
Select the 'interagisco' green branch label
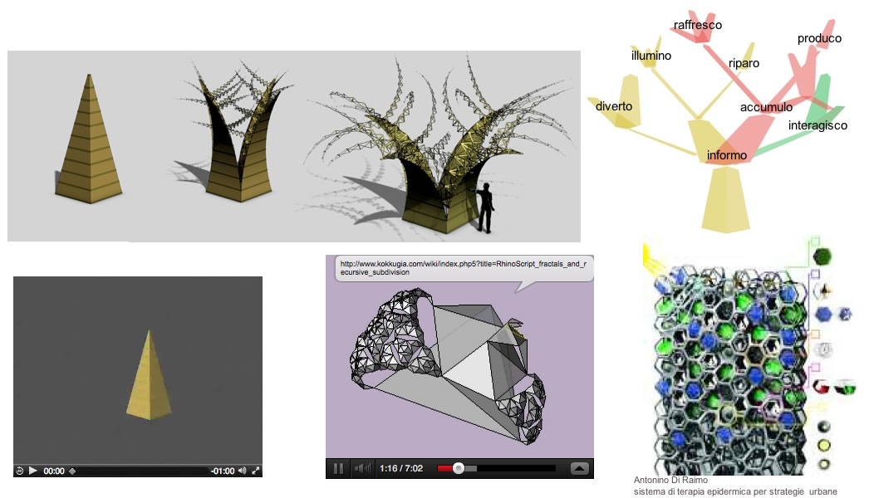817,125
